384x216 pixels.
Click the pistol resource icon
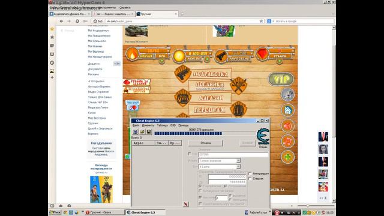tap(221, 56)
